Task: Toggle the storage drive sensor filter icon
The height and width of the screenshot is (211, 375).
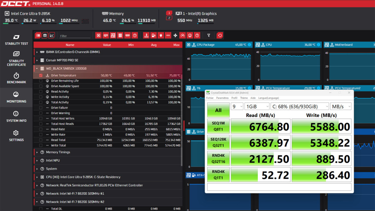Action: click(120, 36)
